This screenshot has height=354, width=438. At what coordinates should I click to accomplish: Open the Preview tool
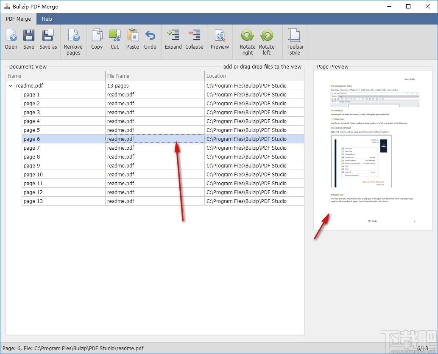[x=220, y=39]
